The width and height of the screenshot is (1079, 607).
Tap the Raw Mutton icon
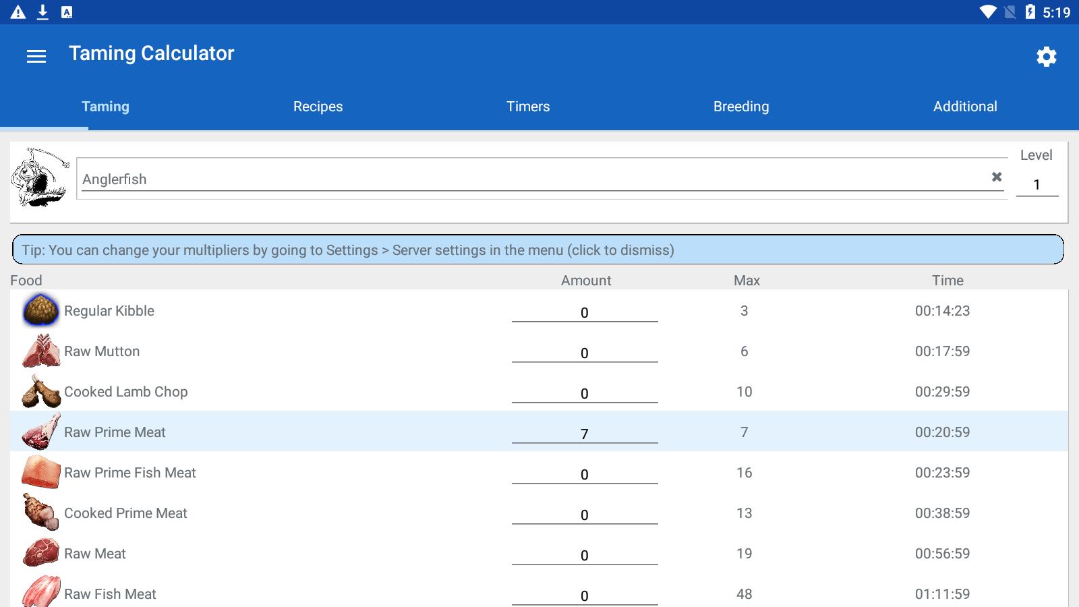point(40,351)
